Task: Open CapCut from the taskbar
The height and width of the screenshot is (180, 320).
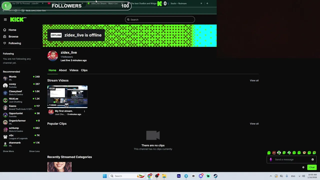Action: point(193,176)
